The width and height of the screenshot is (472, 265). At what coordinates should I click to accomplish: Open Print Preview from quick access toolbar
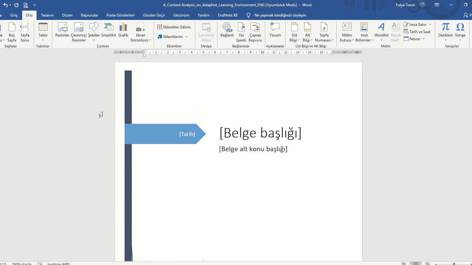[x=26, y=5]
